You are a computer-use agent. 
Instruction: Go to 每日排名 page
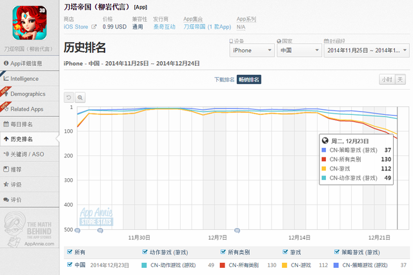tap(30, 124)
